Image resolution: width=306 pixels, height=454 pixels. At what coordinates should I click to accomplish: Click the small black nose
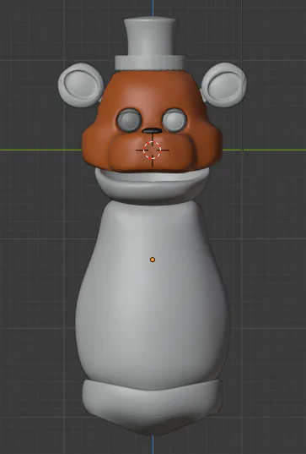(152, 130)
